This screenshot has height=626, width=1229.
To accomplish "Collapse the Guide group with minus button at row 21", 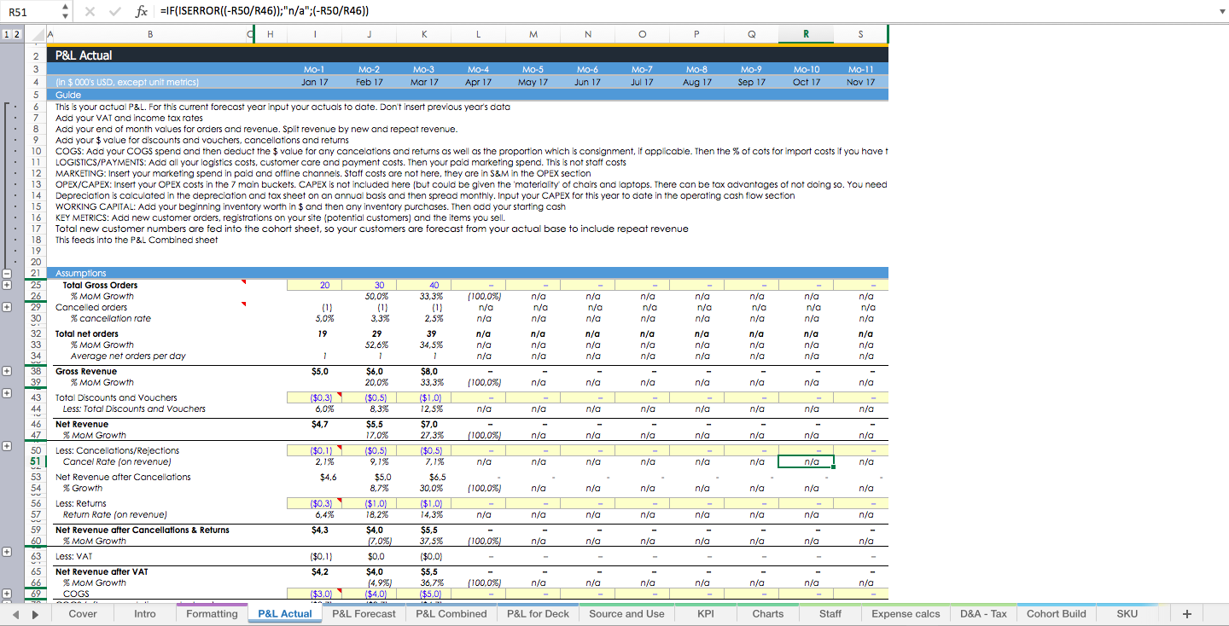I will 7,273.
